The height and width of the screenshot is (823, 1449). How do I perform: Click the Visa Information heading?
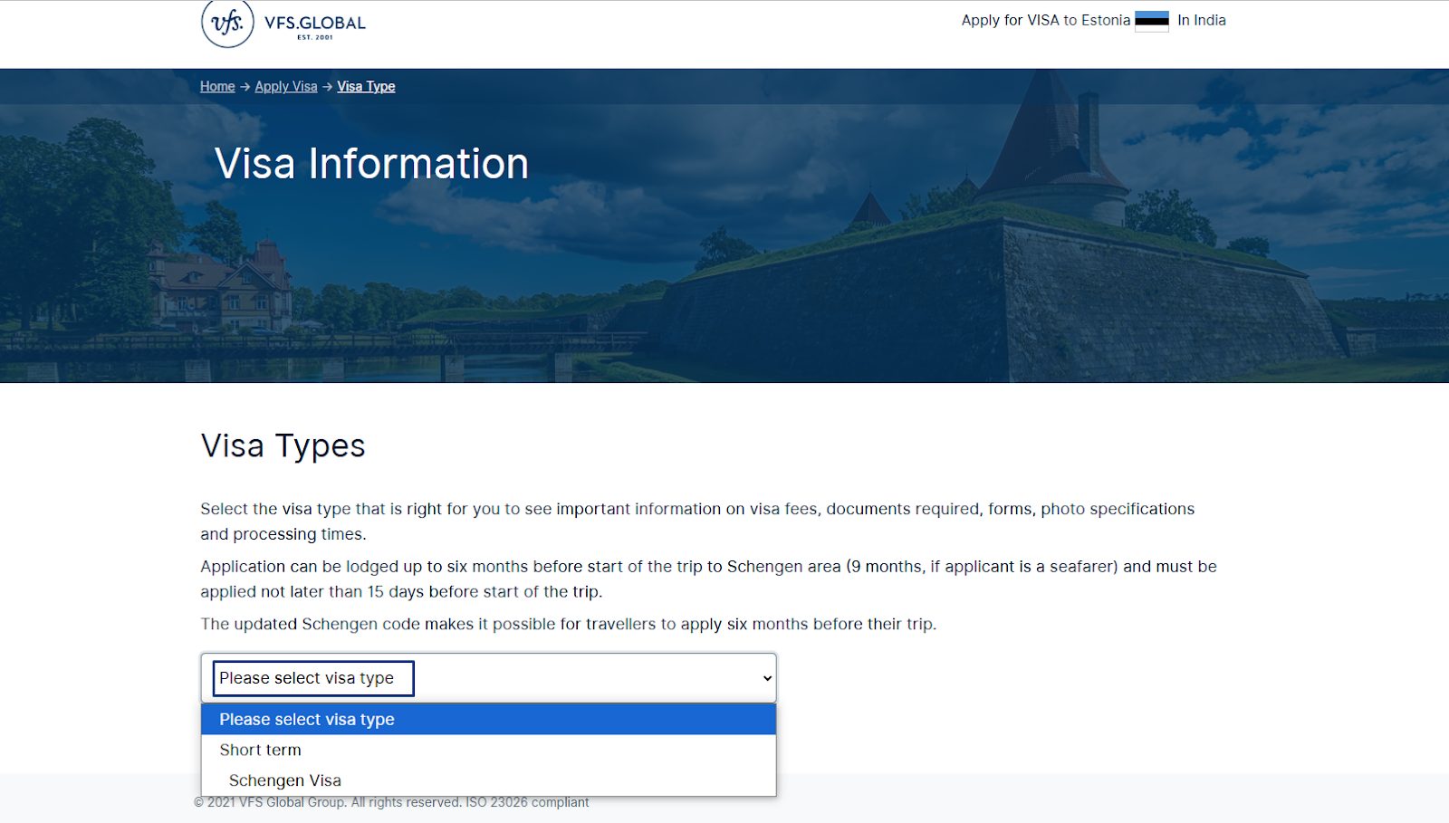(371, 164)
